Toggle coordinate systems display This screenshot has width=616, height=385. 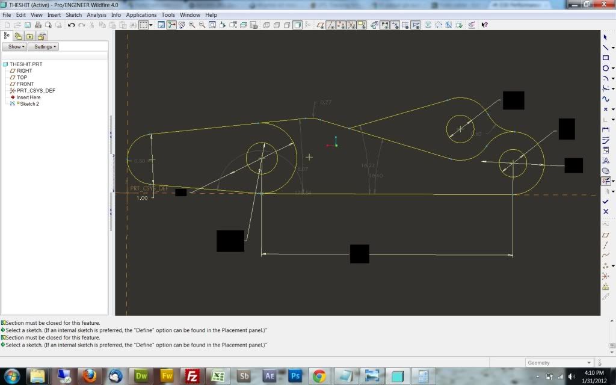[x=351, y=25]
